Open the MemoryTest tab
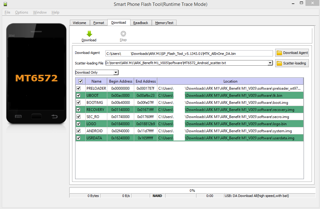The image size is (320, 209). [164, 23]
